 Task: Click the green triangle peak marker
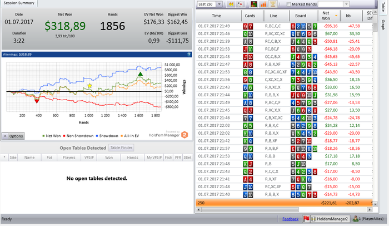141,74
